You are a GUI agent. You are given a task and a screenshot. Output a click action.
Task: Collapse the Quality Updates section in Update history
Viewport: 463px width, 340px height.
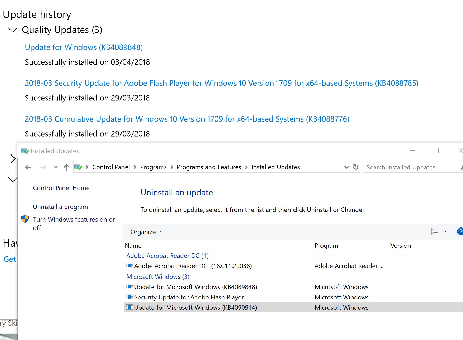(x=13, y=30)
